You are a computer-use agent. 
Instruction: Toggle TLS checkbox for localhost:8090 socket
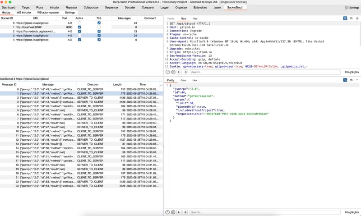[99, 27]
